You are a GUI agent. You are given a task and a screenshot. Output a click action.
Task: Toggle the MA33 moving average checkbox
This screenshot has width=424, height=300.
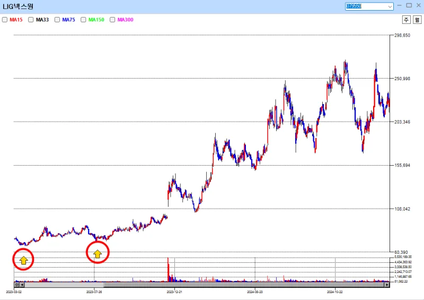pyautogui.click(x=31, y=20)
